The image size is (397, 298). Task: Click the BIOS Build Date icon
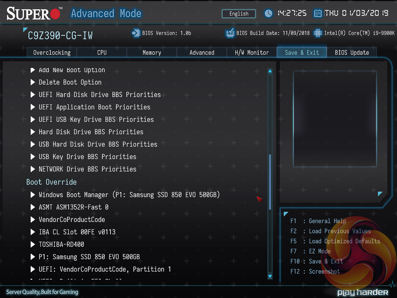[230, 33]
